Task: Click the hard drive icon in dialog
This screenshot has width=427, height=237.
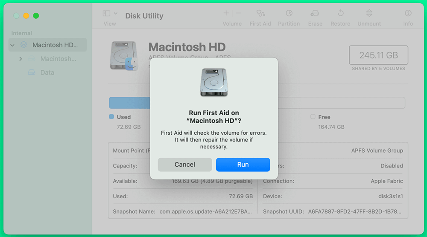Action: tap(214, 82)
